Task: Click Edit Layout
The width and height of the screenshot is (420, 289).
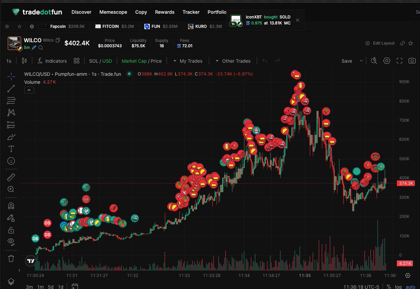Action: pyautogui.click(x=380, y=43)
